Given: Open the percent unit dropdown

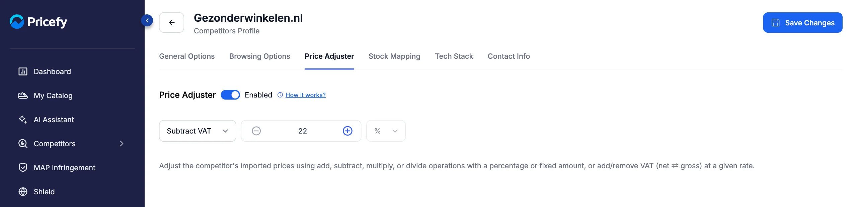Looking at the screenshot, I should [386, 131].
